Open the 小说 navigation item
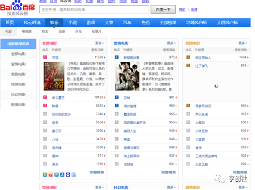Viewport: 255px width, 190px height. pos(73,23)
